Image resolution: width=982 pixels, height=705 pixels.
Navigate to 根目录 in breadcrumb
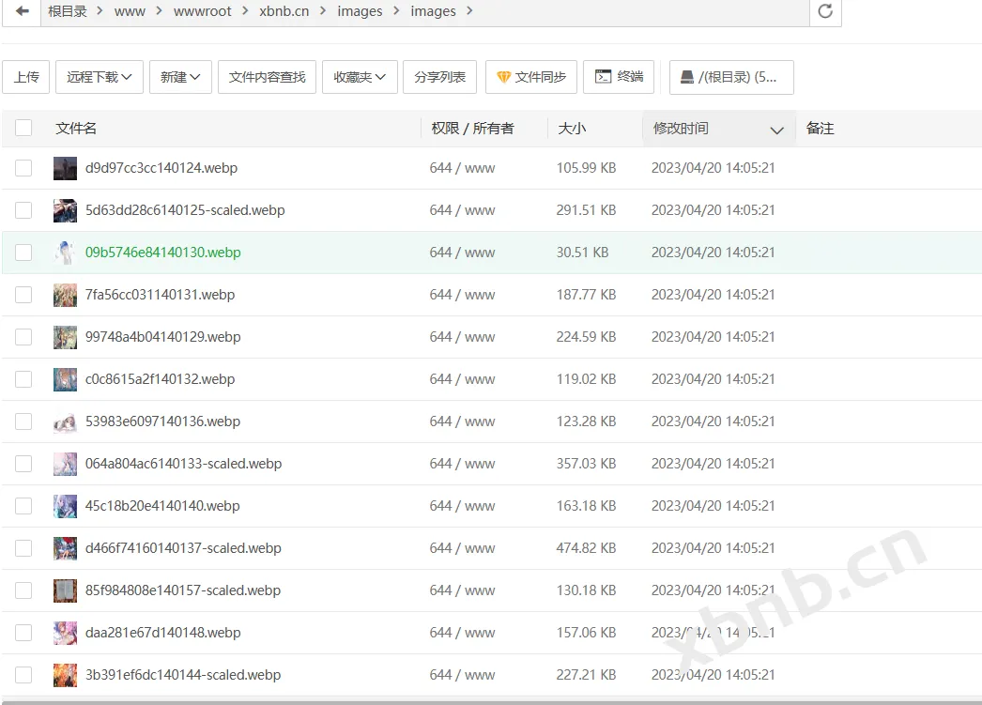[x=67, y=11]
